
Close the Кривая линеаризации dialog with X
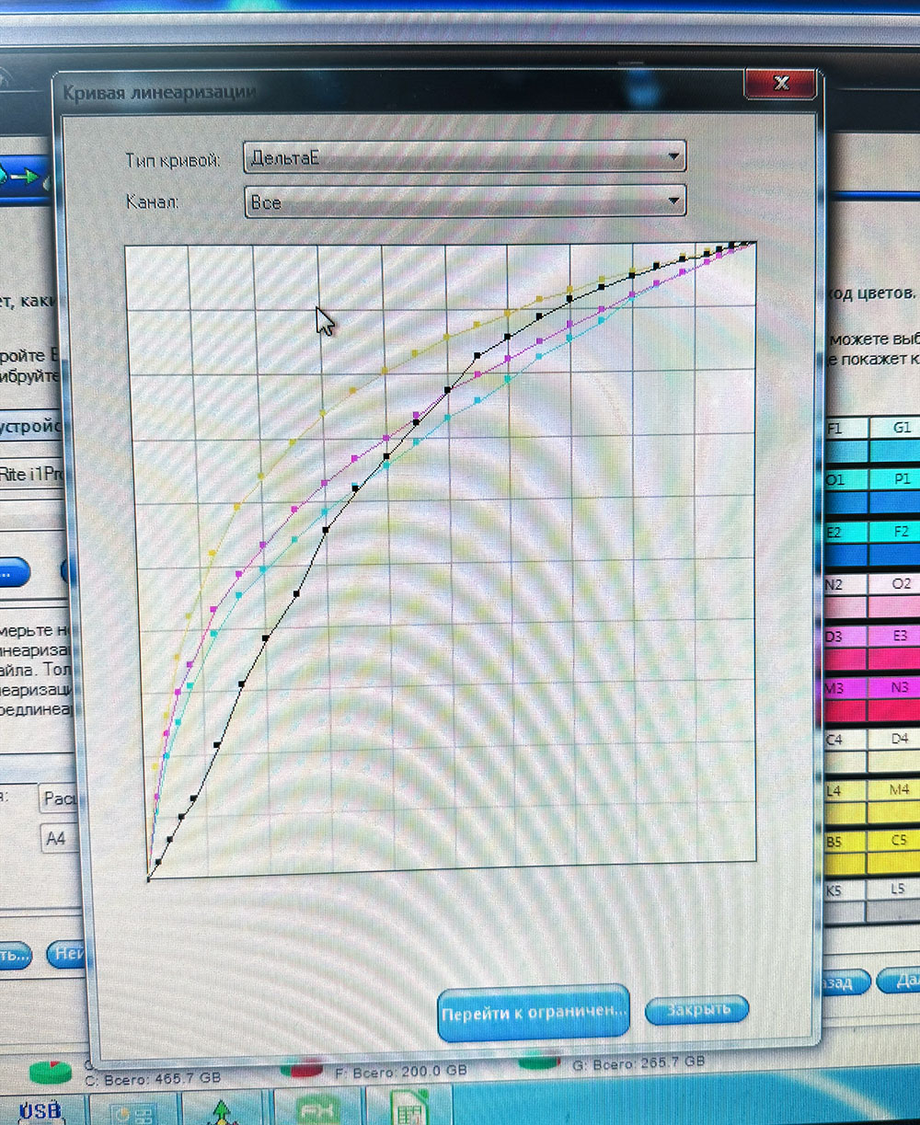click(x=780, y=84)
